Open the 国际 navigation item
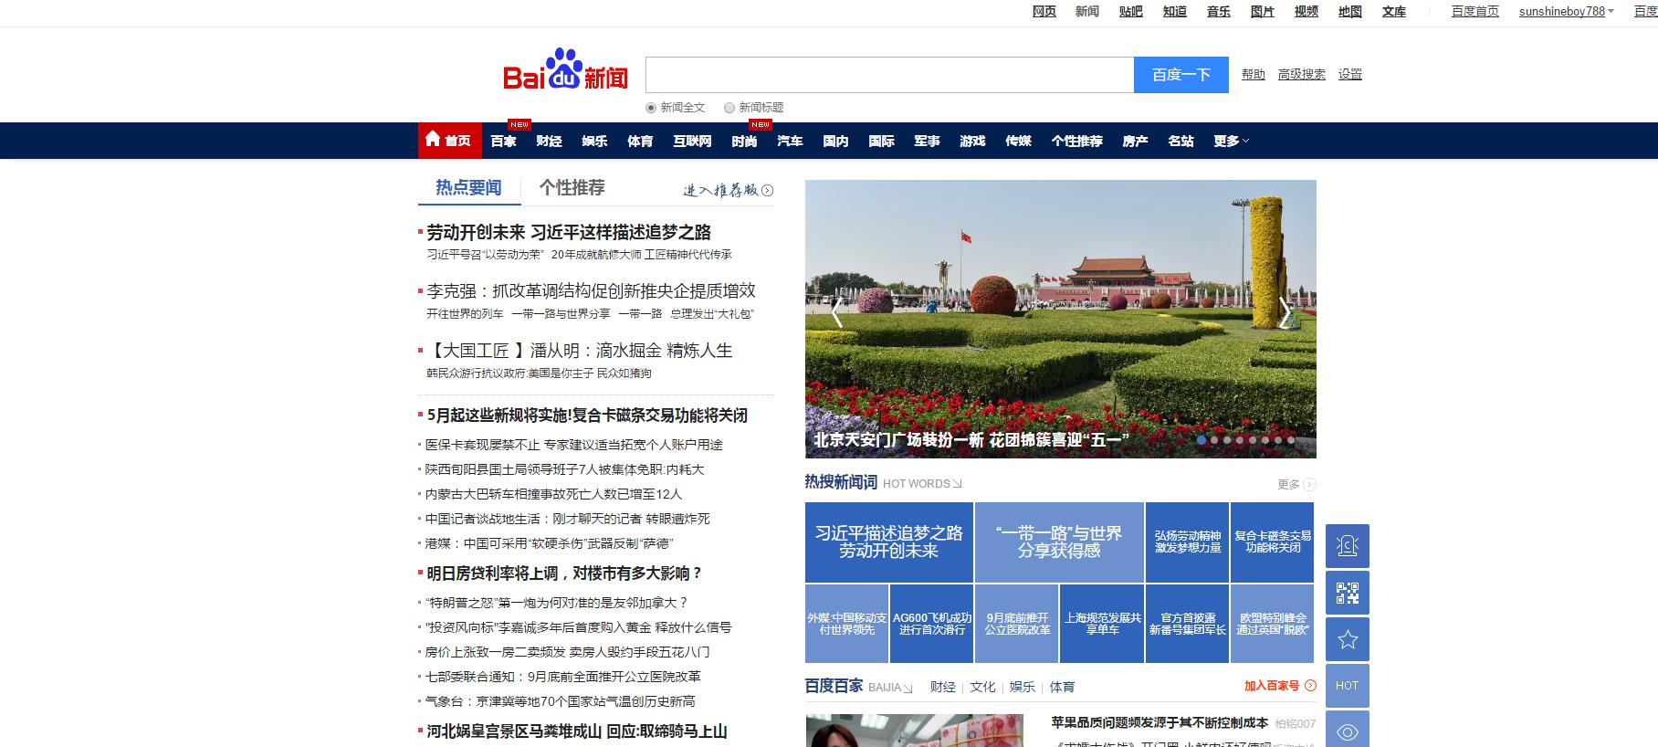Viewport: 1658px width, 747px height. click(881, 141)
